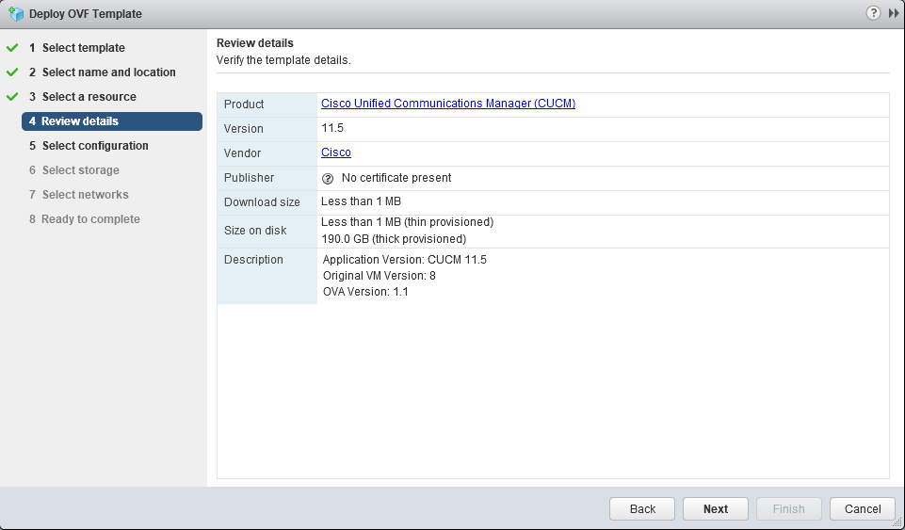Click the window resize grip corner
The image size is (905, 530).
pos(898,523)
